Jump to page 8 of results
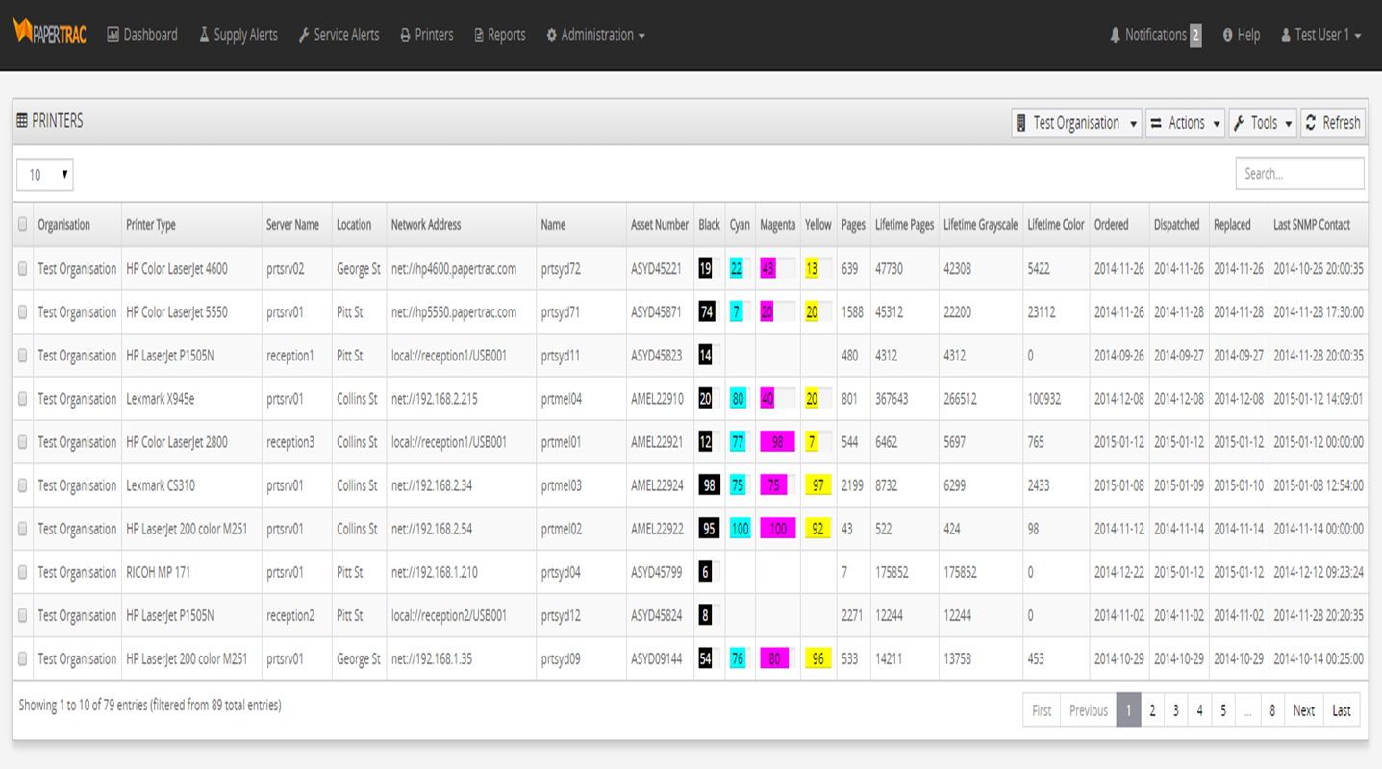Image resolution: width=1382 pixels, height=769 pixels. (1272, 710)
